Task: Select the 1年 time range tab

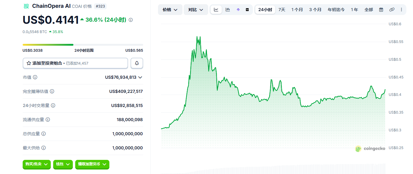Action: point(354,10)
